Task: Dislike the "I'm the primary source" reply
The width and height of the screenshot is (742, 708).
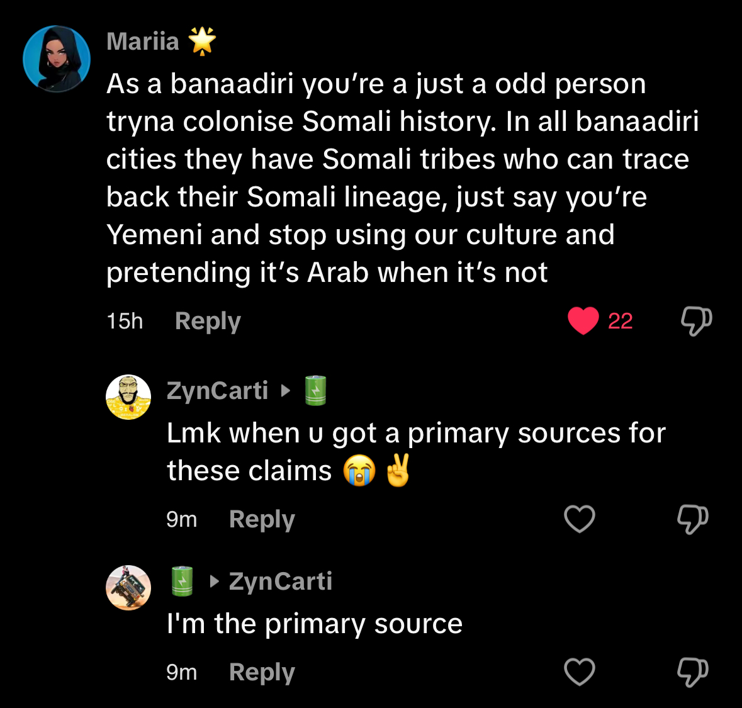Action: tap(692, 672)
